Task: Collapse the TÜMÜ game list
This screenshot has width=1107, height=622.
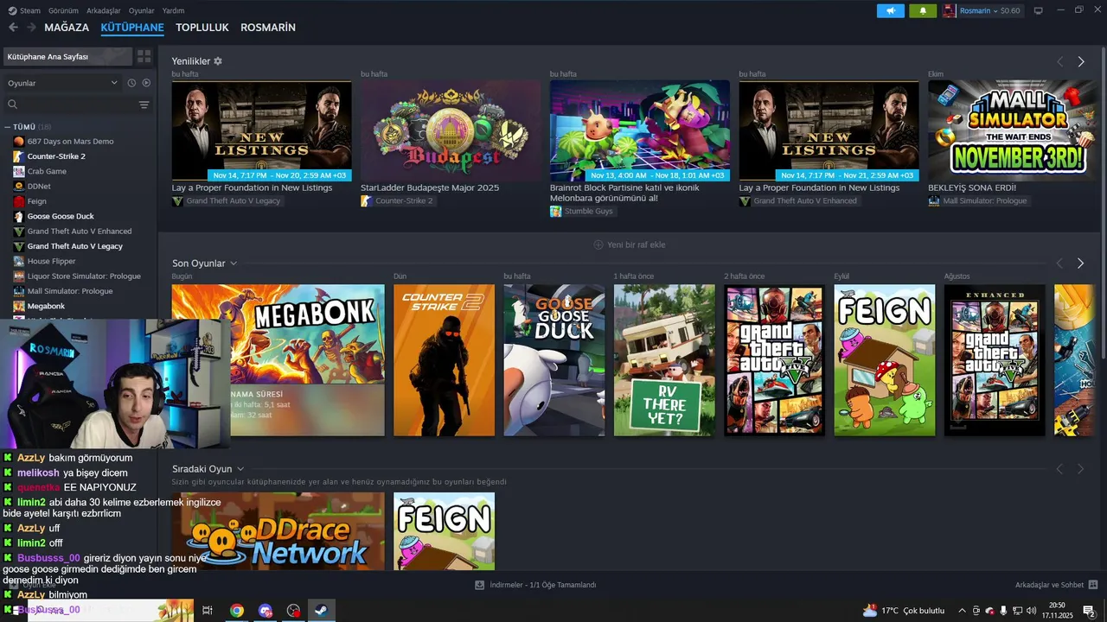Action: [8, 127]
